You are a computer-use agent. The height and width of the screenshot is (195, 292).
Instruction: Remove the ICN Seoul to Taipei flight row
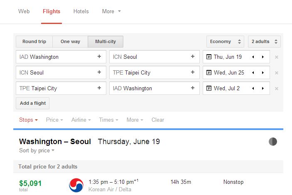[x=277, y=73]
